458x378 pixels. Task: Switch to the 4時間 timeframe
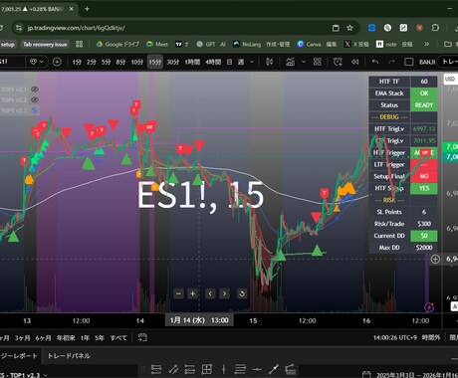coord(213,62)
